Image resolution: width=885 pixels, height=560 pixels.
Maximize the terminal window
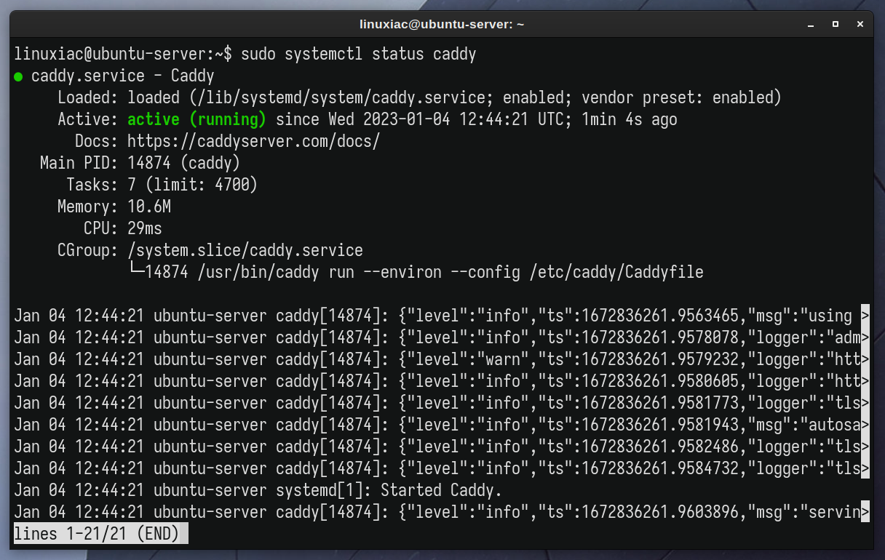click(836, 24)
